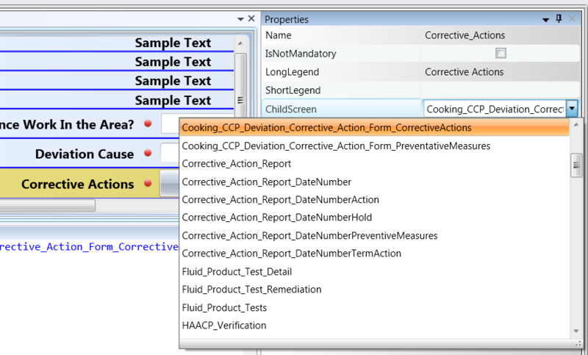Click the dropdown list scroll-down arrow
This screenshot has height=355, width=588.
[576, 331]
